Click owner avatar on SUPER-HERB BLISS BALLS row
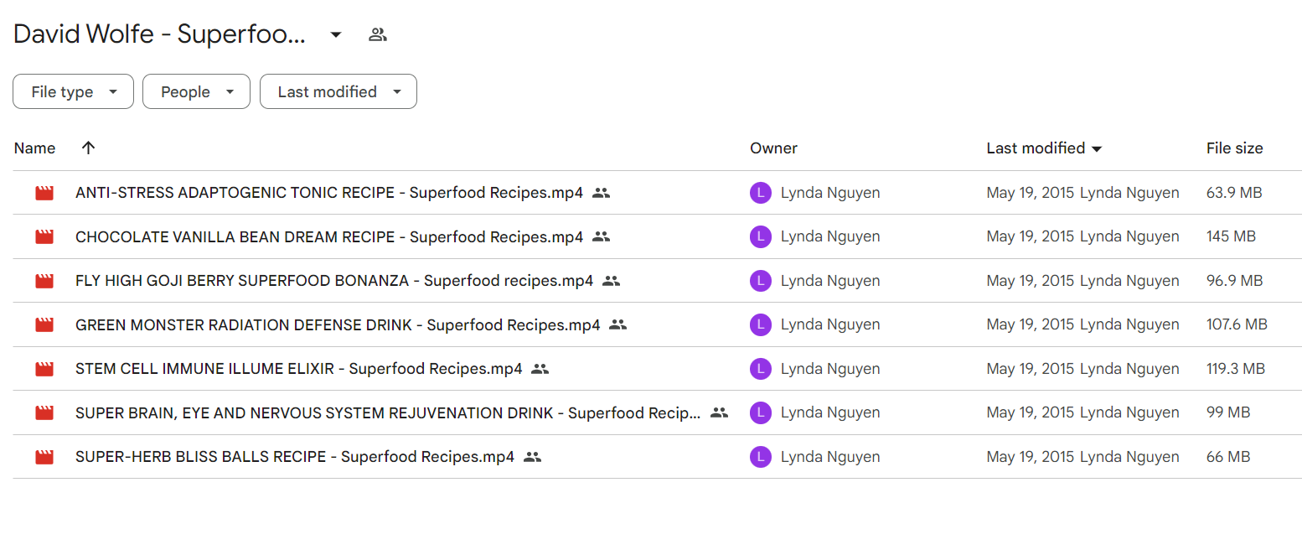 coord(760,457)
